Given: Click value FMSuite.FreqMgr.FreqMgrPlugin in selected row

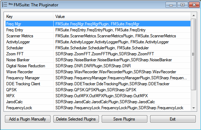Looking at the screenshot, I should (x=97, y=24).
